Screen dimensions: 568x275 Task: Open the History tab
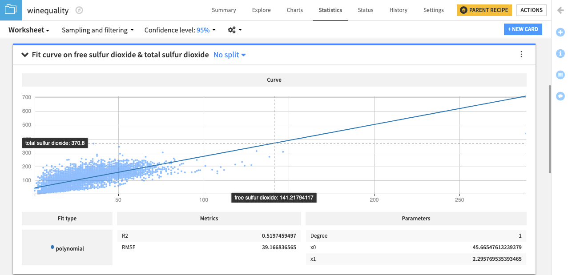tap(398, 10)
